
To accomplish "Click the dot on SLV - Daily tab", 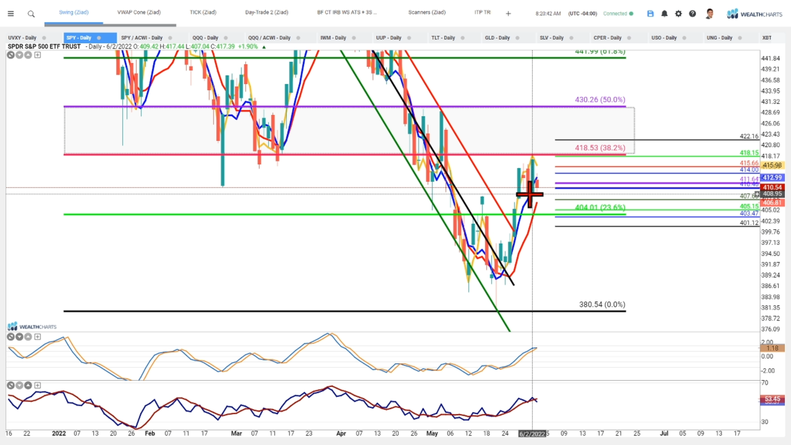I will 571,38.
